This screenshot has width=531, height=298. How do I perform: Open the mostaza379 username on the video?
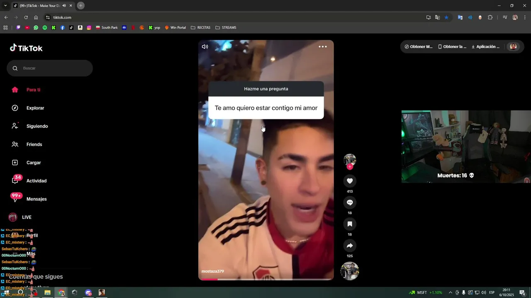(x=212, y=272)
